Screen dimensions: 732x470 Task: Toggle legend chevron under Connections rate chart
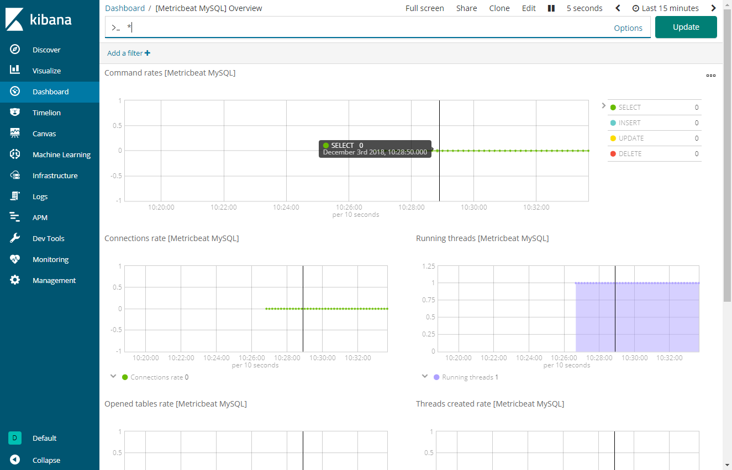tap(113, 376)
